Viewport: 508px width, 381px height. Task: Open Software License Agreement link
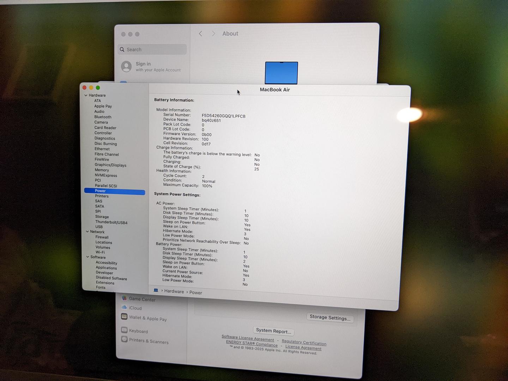(x=248, y=338)
